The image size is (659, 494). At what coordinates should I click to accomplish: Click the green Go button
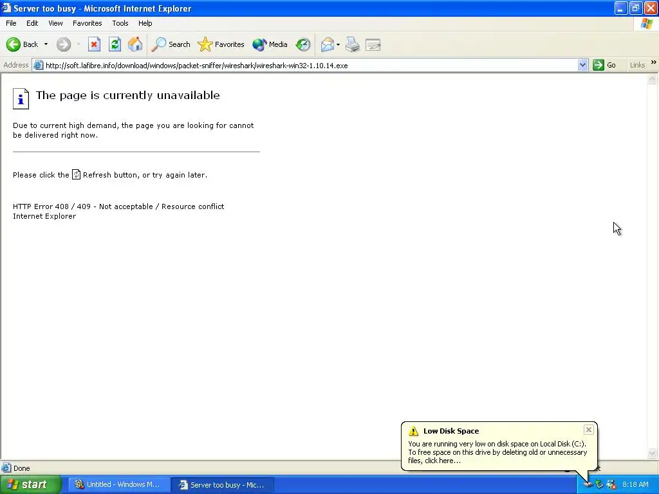(604, 65)
